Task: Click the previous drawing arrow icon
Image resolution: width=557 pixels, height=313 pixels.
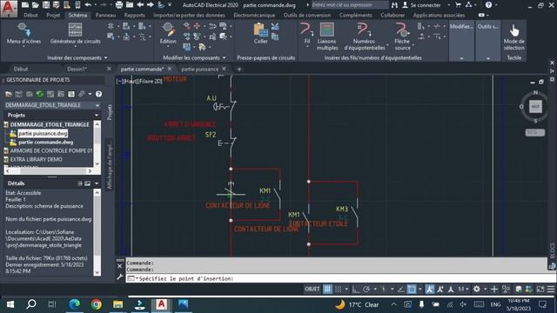Action: click(140, 5)
